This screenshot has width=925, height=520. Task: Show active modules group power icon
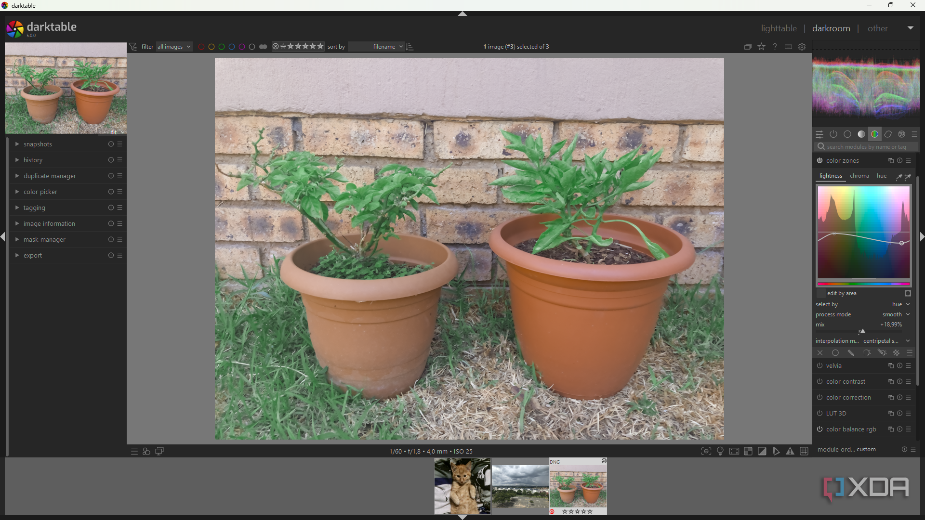[x=833, y=134]
